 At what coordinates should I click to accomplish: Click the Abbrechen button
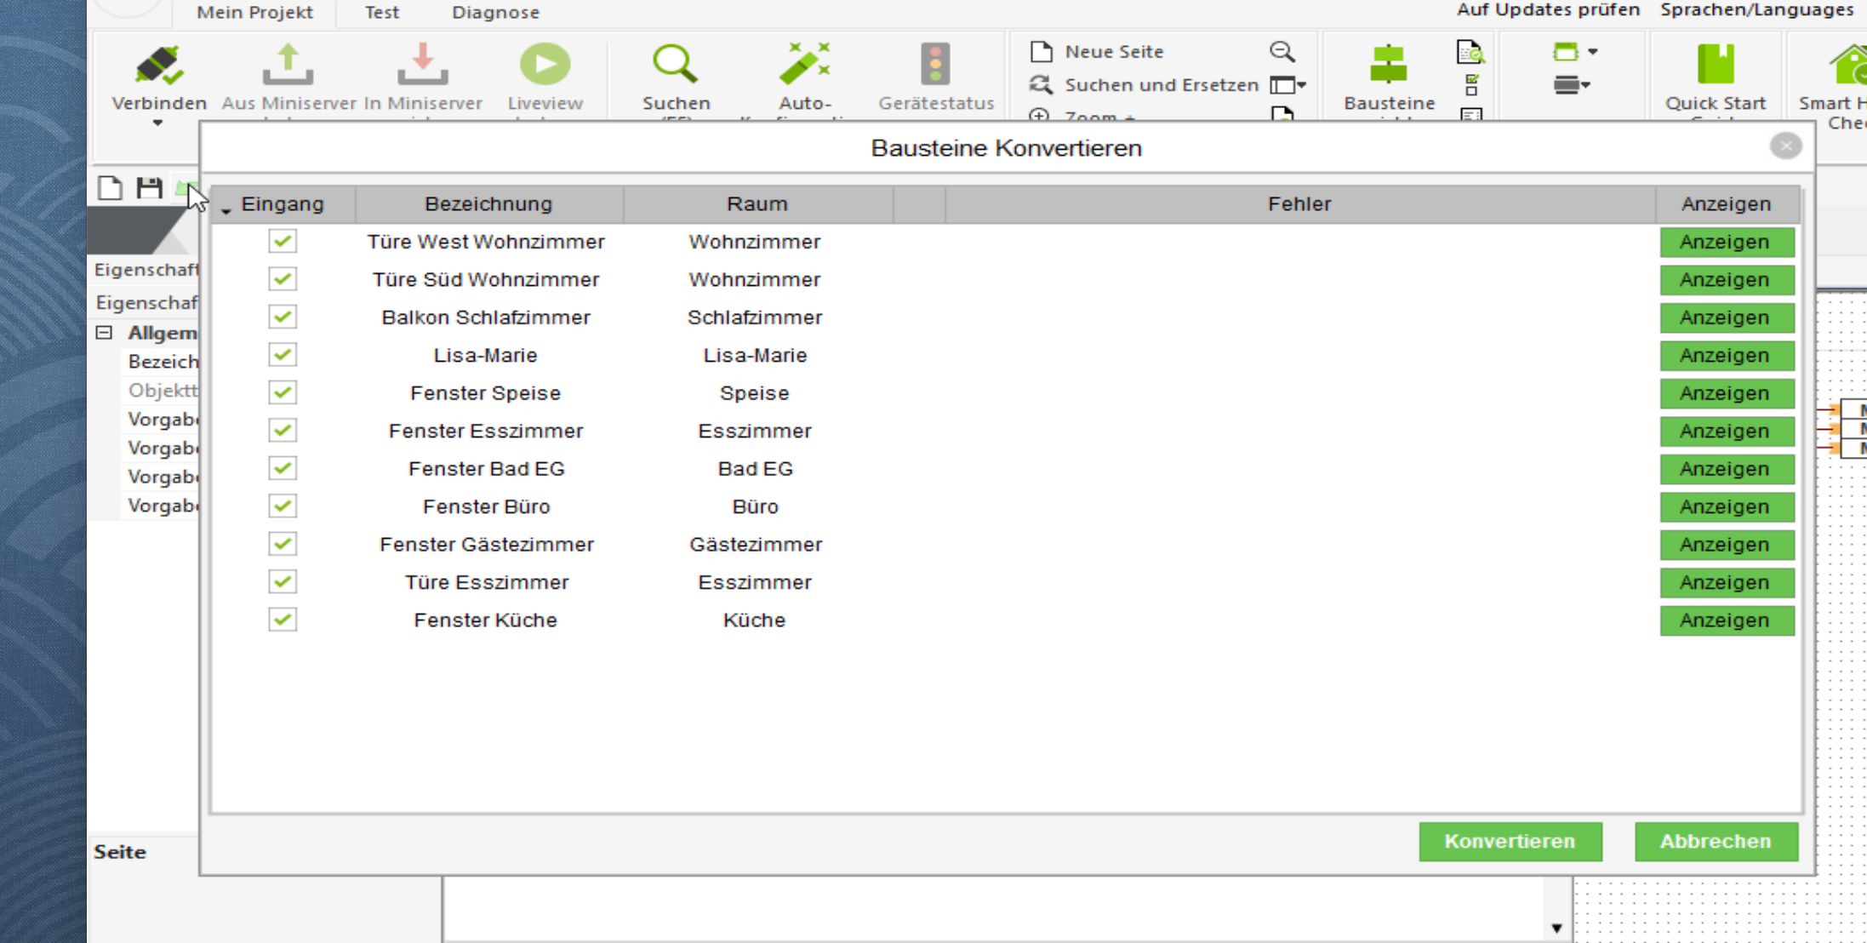coord(1716,841)
